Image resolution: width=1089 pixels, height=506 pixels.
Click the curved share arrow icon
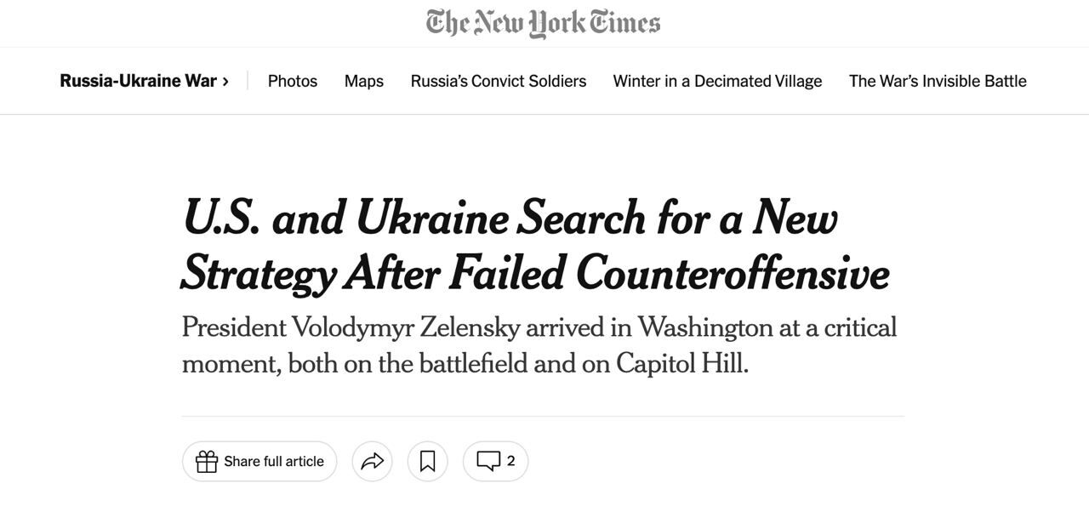pyautogui.click(x=373, y=461)
